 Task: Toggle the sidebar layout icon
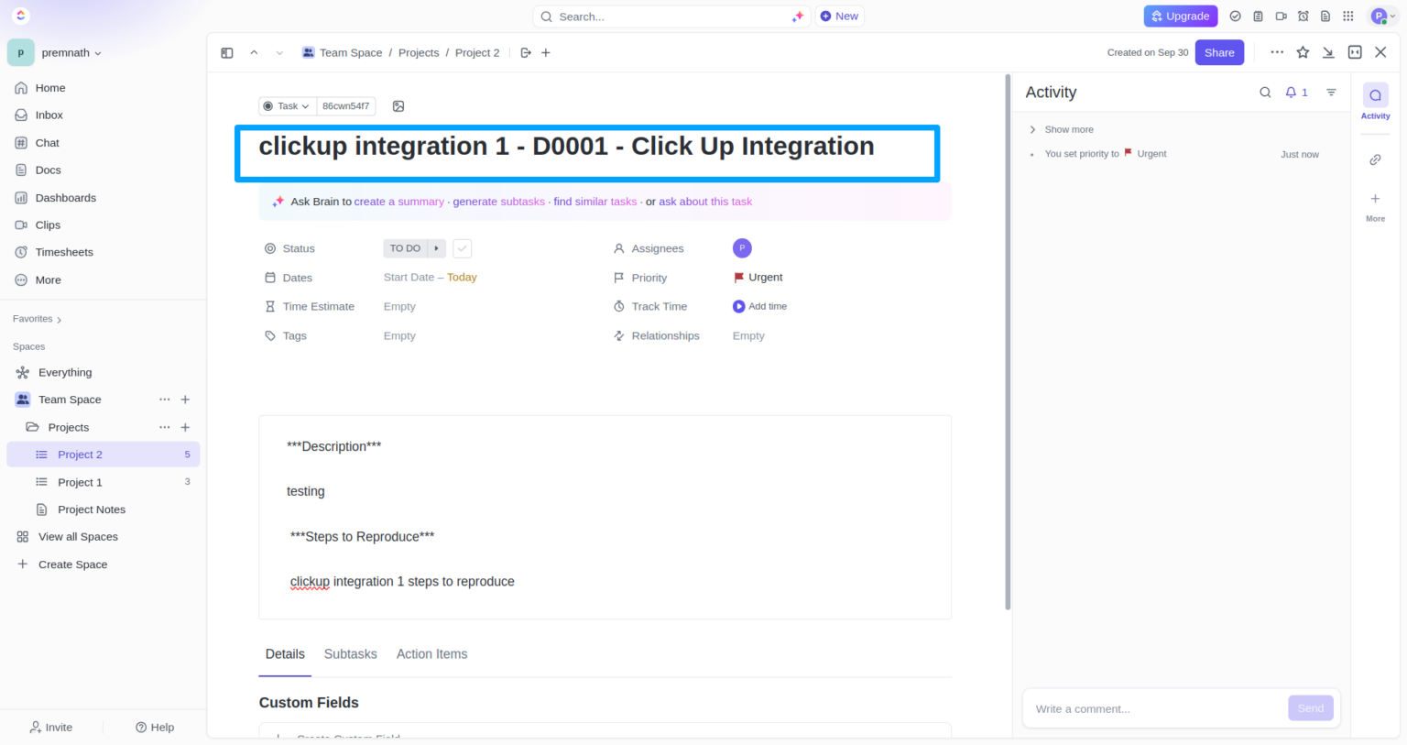(x=227, y=53)
